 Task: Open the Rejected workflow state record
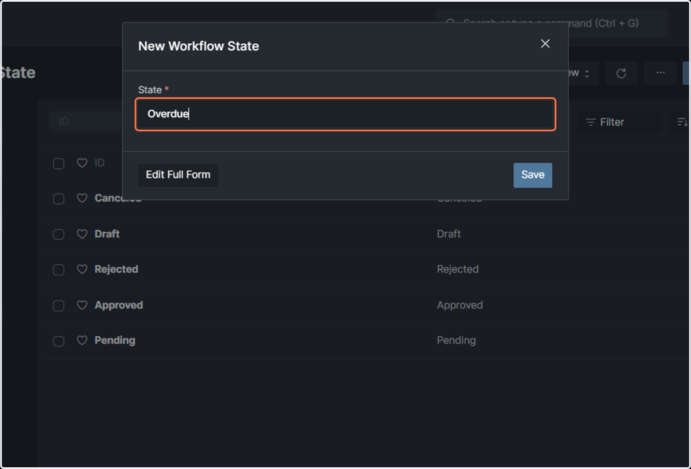point(116,269)
